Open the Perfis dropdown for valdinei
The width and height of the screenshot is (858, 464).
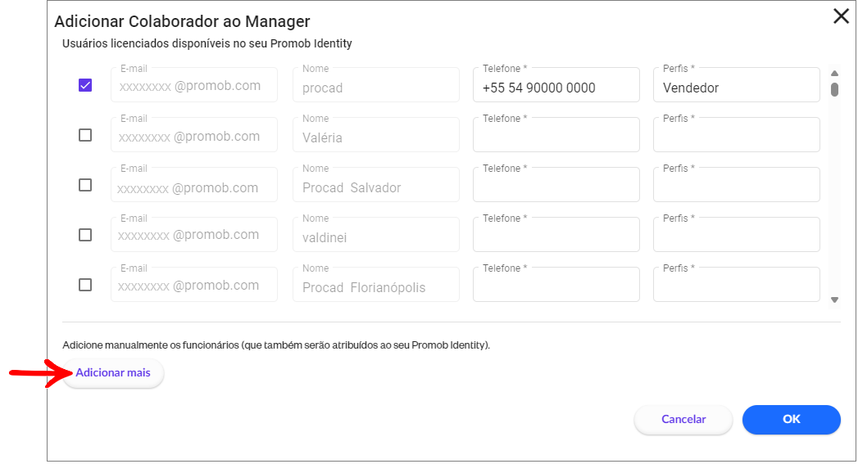(737, 235)
